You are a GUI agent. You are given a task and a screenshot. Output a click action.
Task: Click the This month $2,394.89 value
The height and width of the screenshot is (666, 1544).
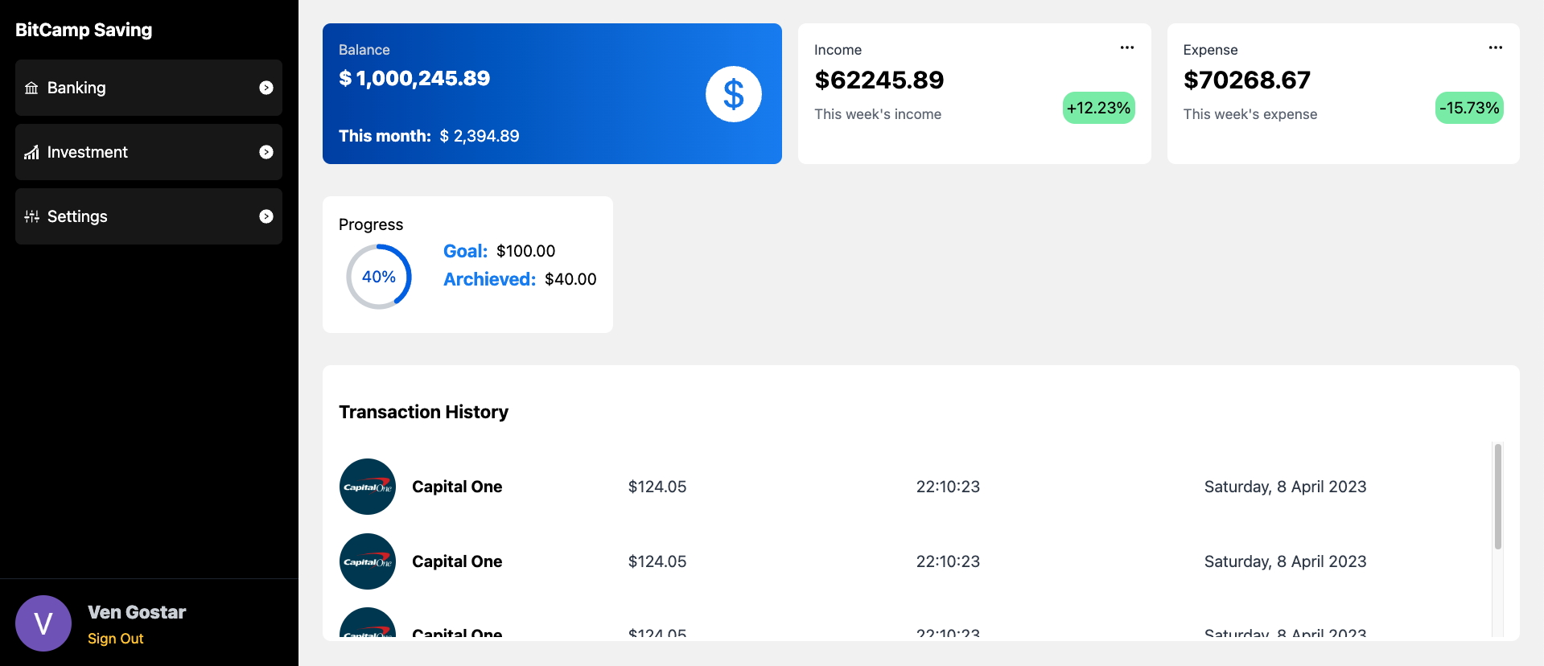click(480, 136)
